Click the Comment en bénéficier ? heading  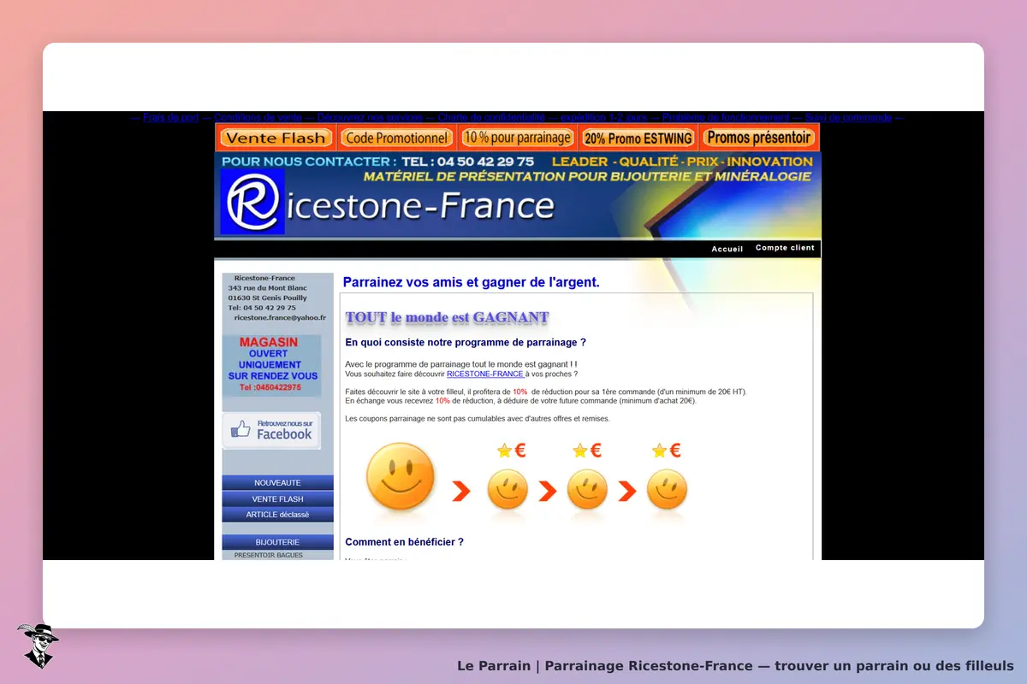point(405,542)
